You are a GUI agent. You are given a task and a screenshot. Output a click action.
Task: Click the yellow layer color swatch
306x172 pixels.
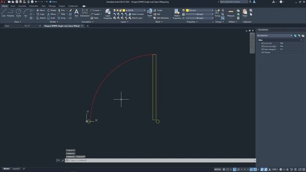point(124,10)
